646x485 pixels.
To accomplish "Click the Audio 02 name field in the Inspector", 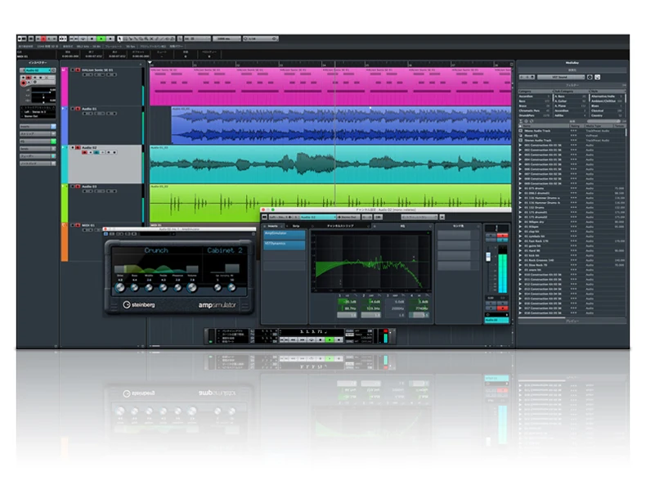I will (x=37, y=70).
